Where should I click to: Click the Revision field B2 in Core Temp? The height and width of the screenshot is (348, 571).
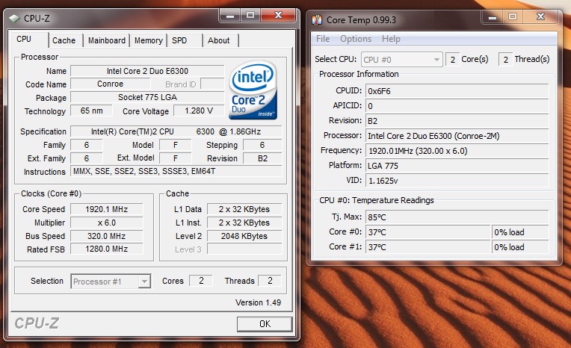coord(457,121)
